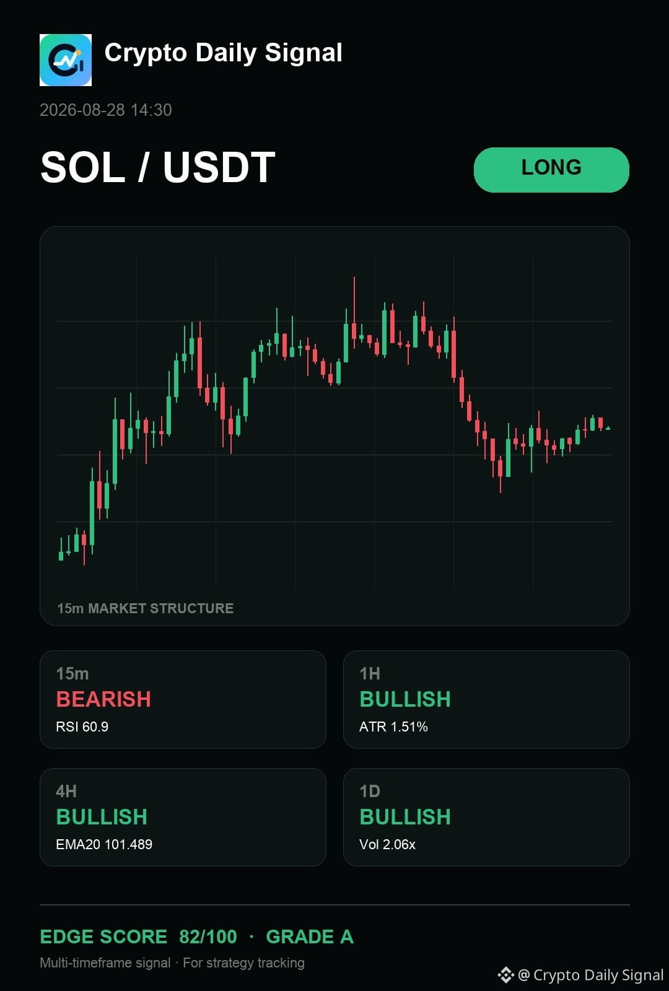Click the Binance watermark diamond icon
This screenshot has width=669, height=991.
(x=506, y=975)
